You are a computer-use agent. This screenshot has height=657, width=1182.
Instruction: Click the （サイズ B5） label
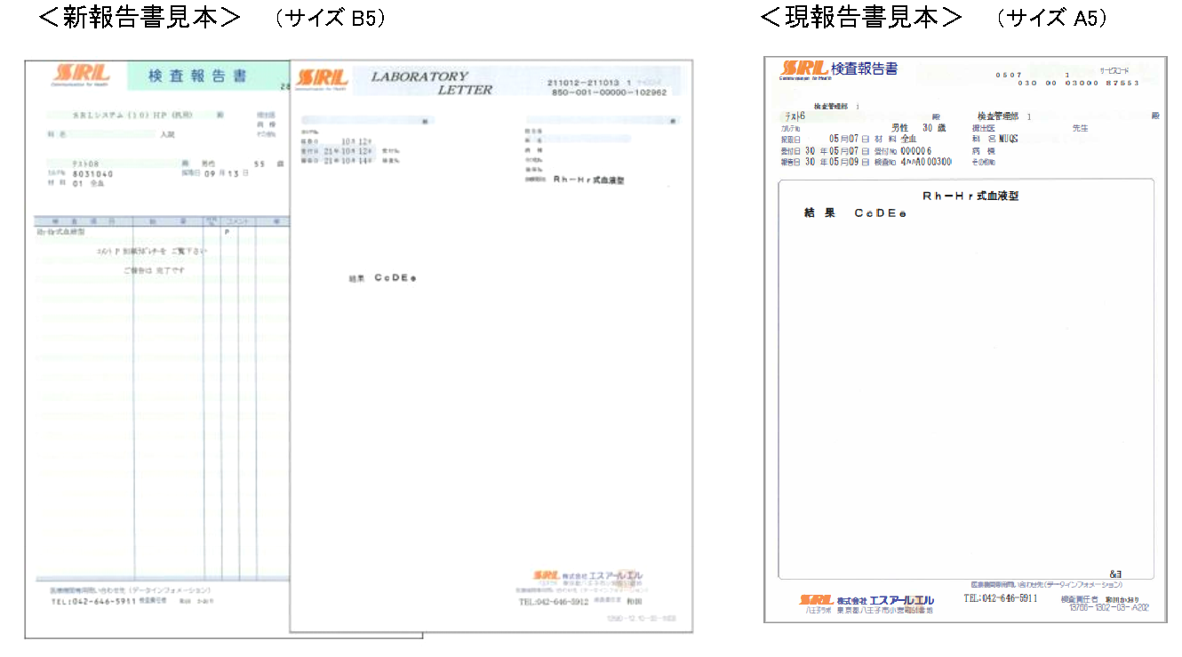click(x=331, y=19)
